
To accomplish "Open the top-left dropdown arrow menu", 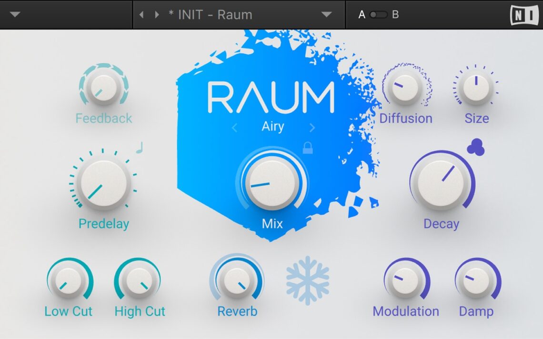I will pos(14,14).
